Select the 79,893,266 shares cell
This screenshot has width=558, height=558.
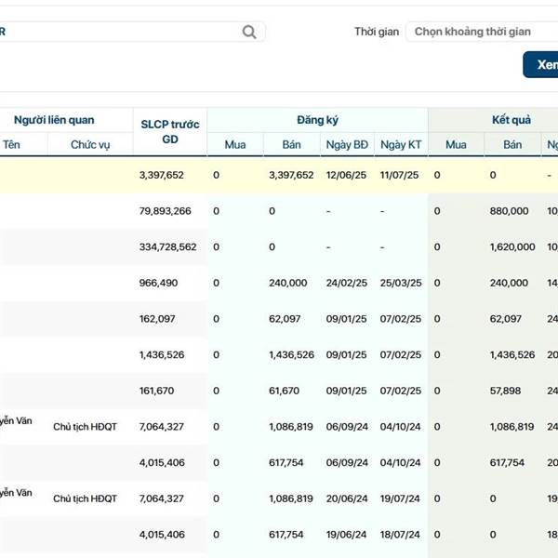pyautogui.click(x=166, y=211)
